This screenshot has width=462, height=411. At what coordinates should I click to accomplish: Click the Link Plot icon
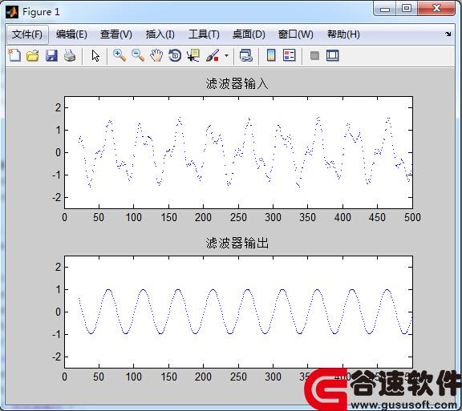point(246,55)
